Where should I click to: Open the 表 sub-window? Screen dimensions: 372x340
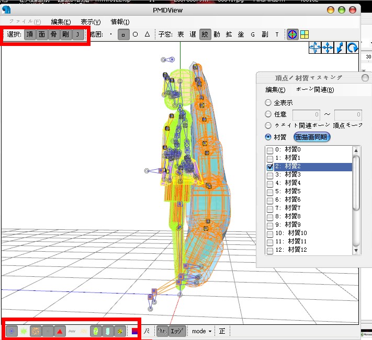[x=181, y=34]
